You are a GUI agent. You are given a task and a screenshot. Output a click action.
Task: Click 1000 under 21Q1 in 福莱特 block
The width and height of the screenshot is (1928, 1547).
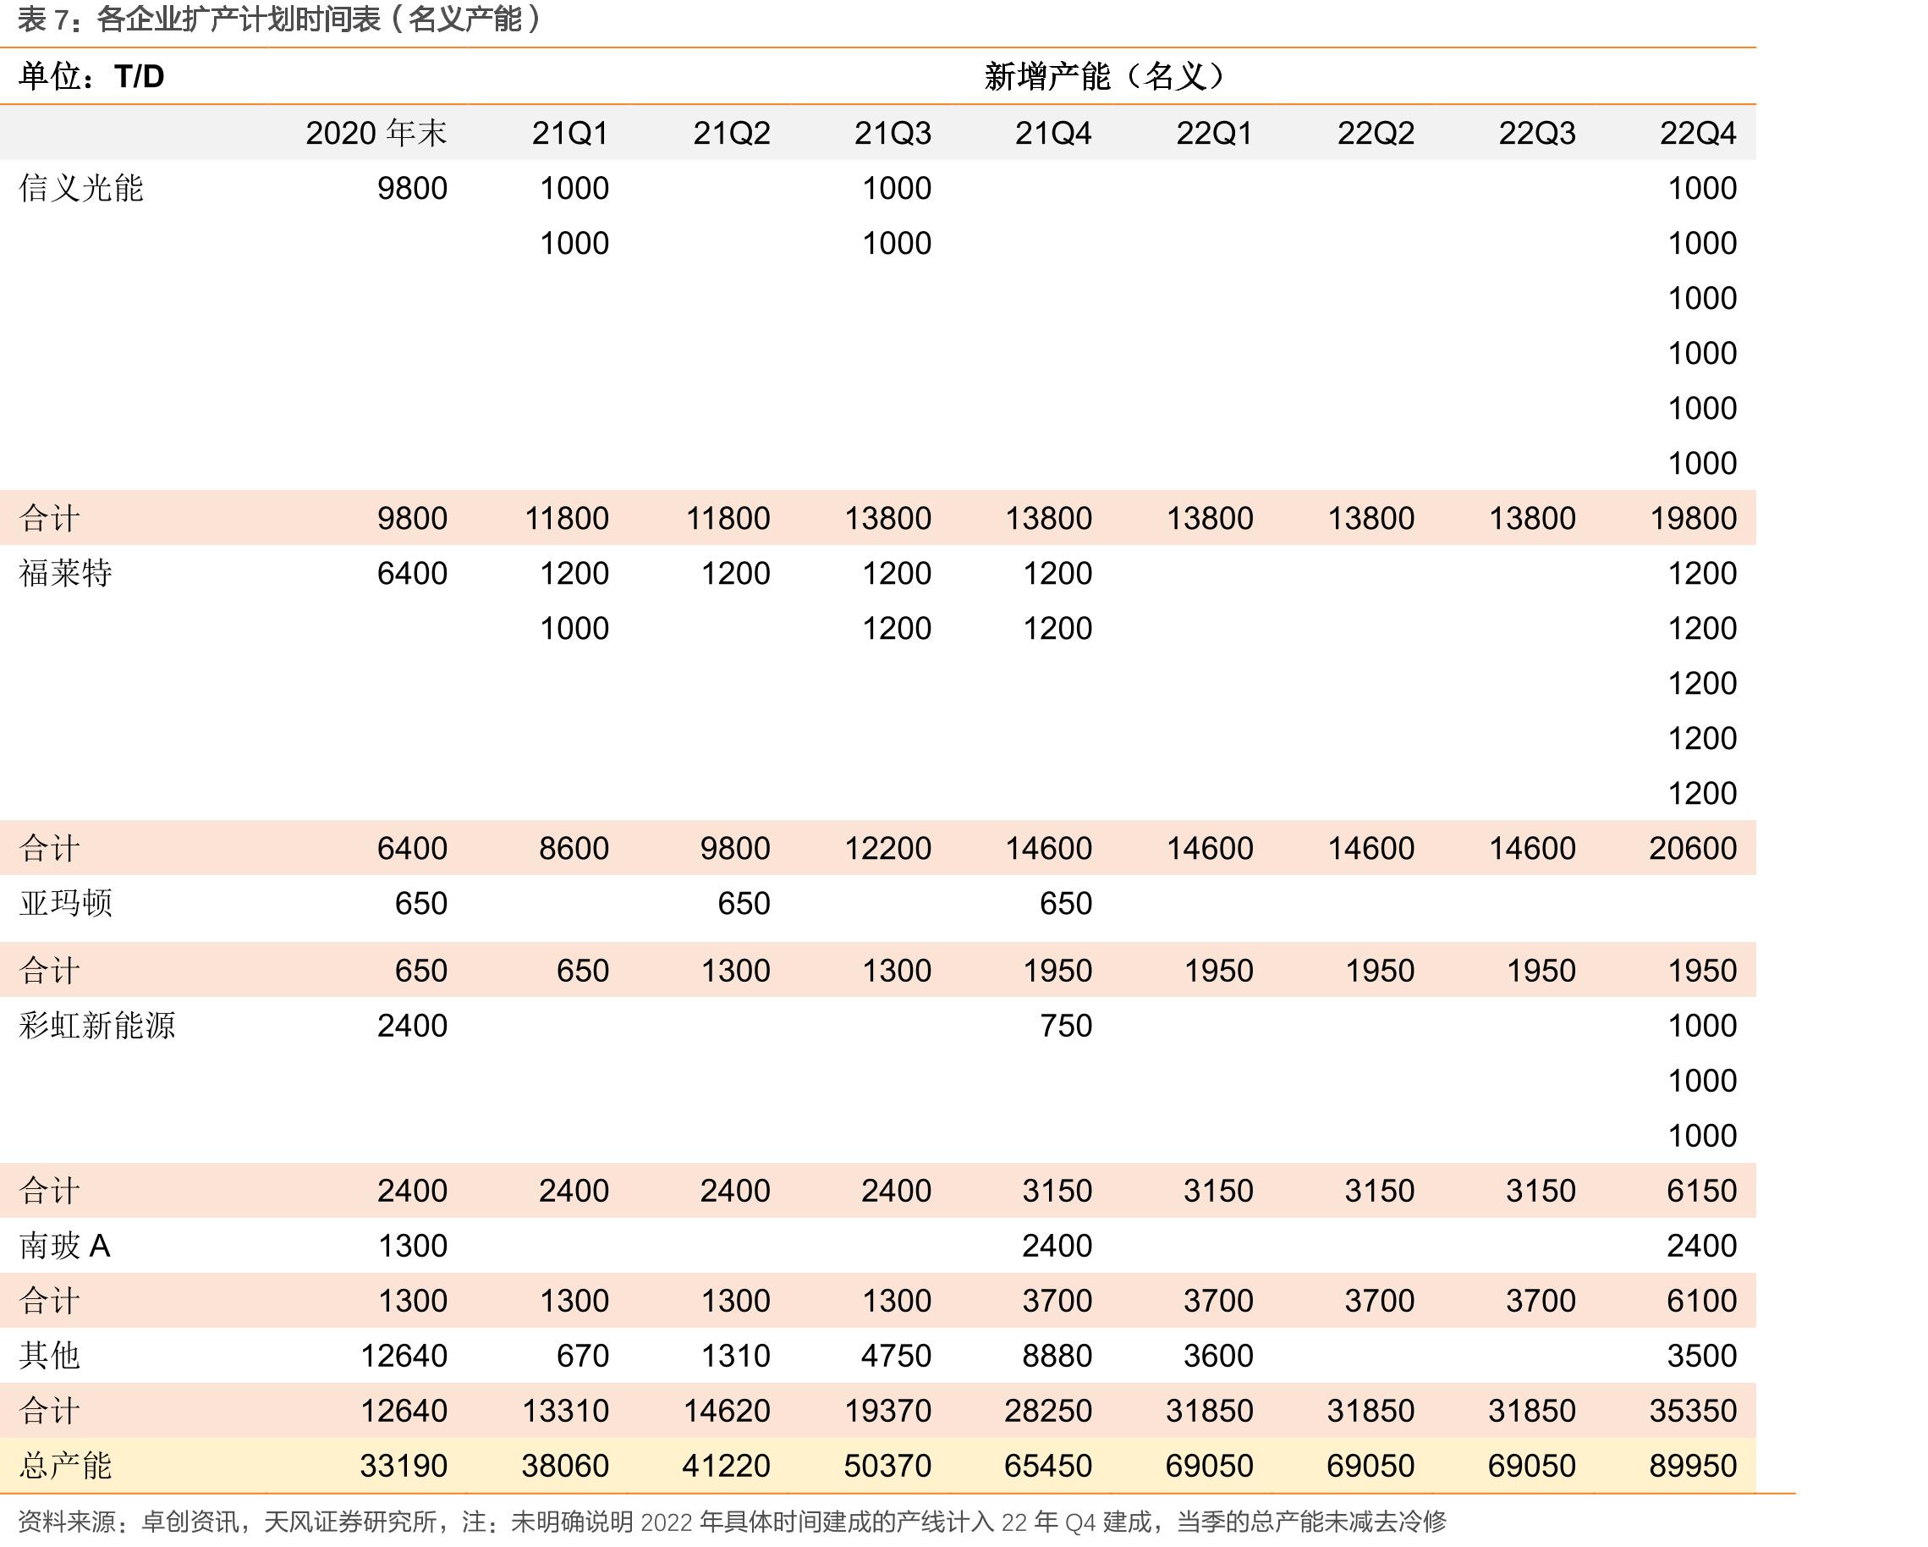(x=574, y=628)
